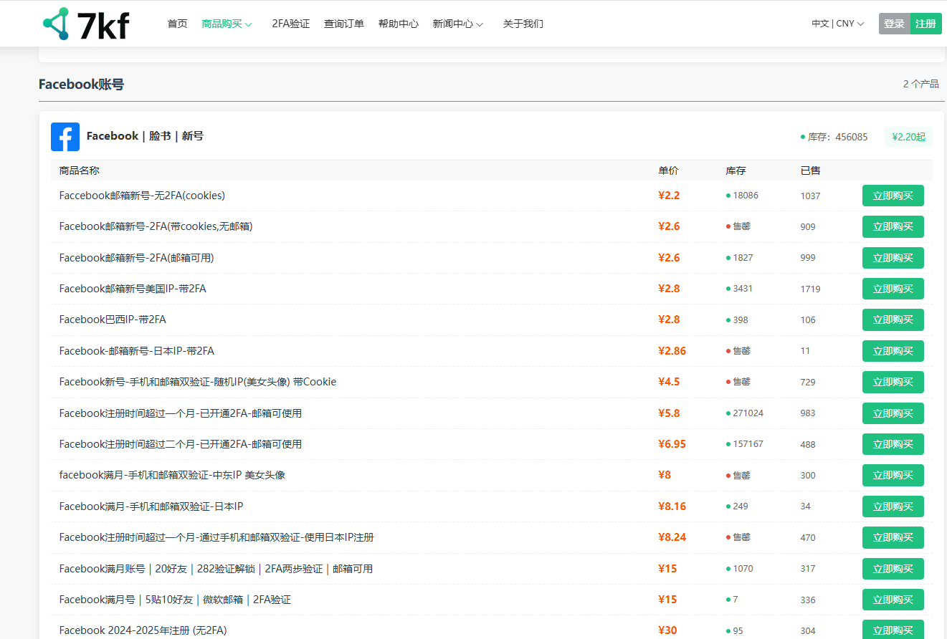Open the 2FA验证 page

290,24
